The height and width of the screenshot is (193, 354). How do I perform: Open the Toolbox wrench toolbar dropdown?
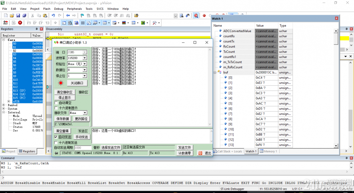click(x=159, y=23)
